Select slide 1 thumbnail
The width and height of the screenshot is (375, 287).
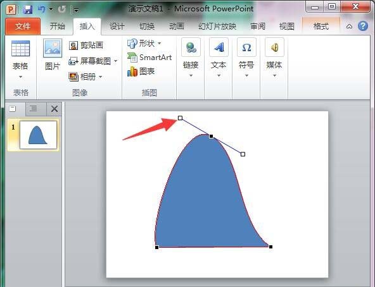(x=38, y=135)
